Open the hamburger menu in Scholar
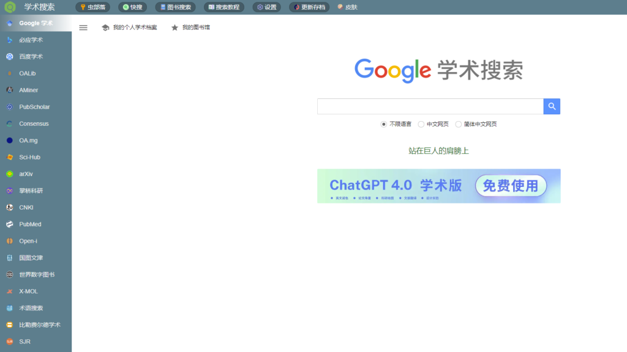This screenshot has height=352, width=627. (x=83, y=28)
